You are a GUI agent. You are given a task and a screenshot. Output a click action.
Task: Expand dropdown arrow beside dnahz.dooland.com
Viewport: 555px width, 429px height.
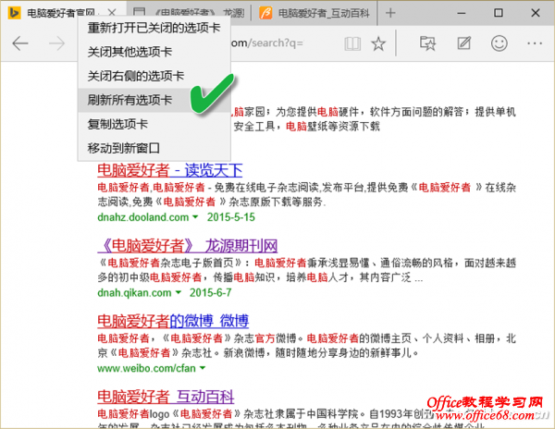[195, 216]
